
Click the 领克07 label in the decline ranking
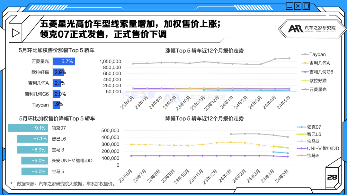click(x=59, y=128)
